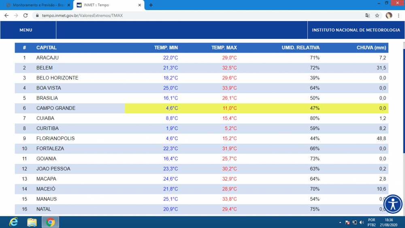
Task: Open a new browser tab
Action: point(151,5)
